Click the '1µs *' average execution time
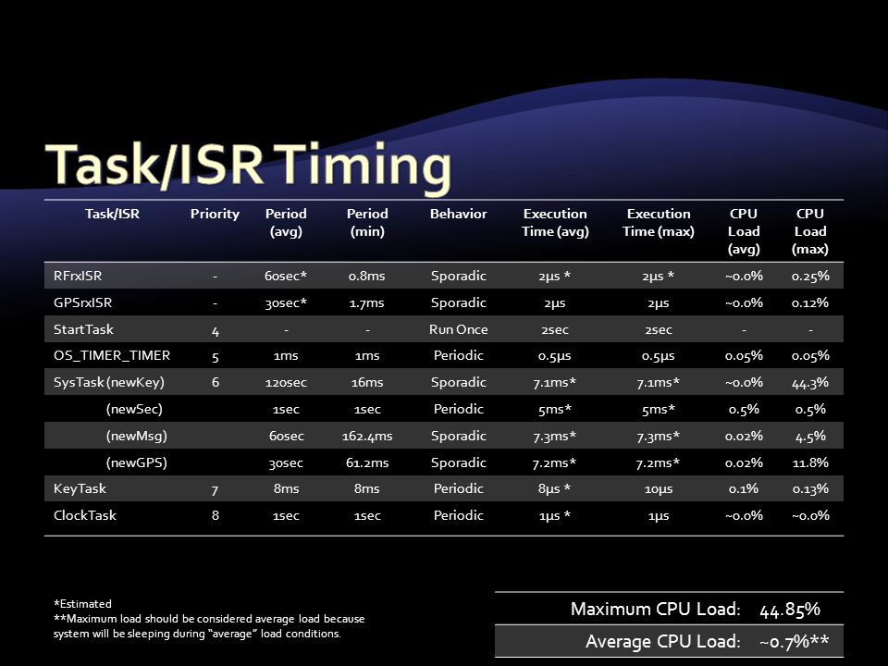Screen dimensions: 888x666 click(554, 516)
